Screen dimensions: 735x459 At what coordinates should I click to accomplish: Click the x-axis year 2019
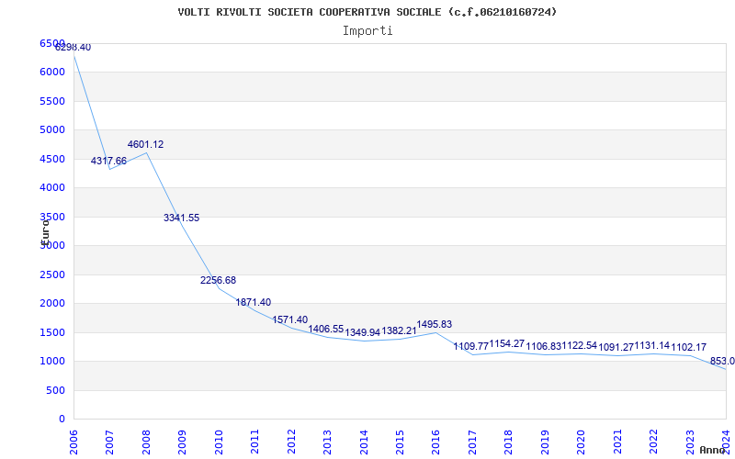point(545,442)
